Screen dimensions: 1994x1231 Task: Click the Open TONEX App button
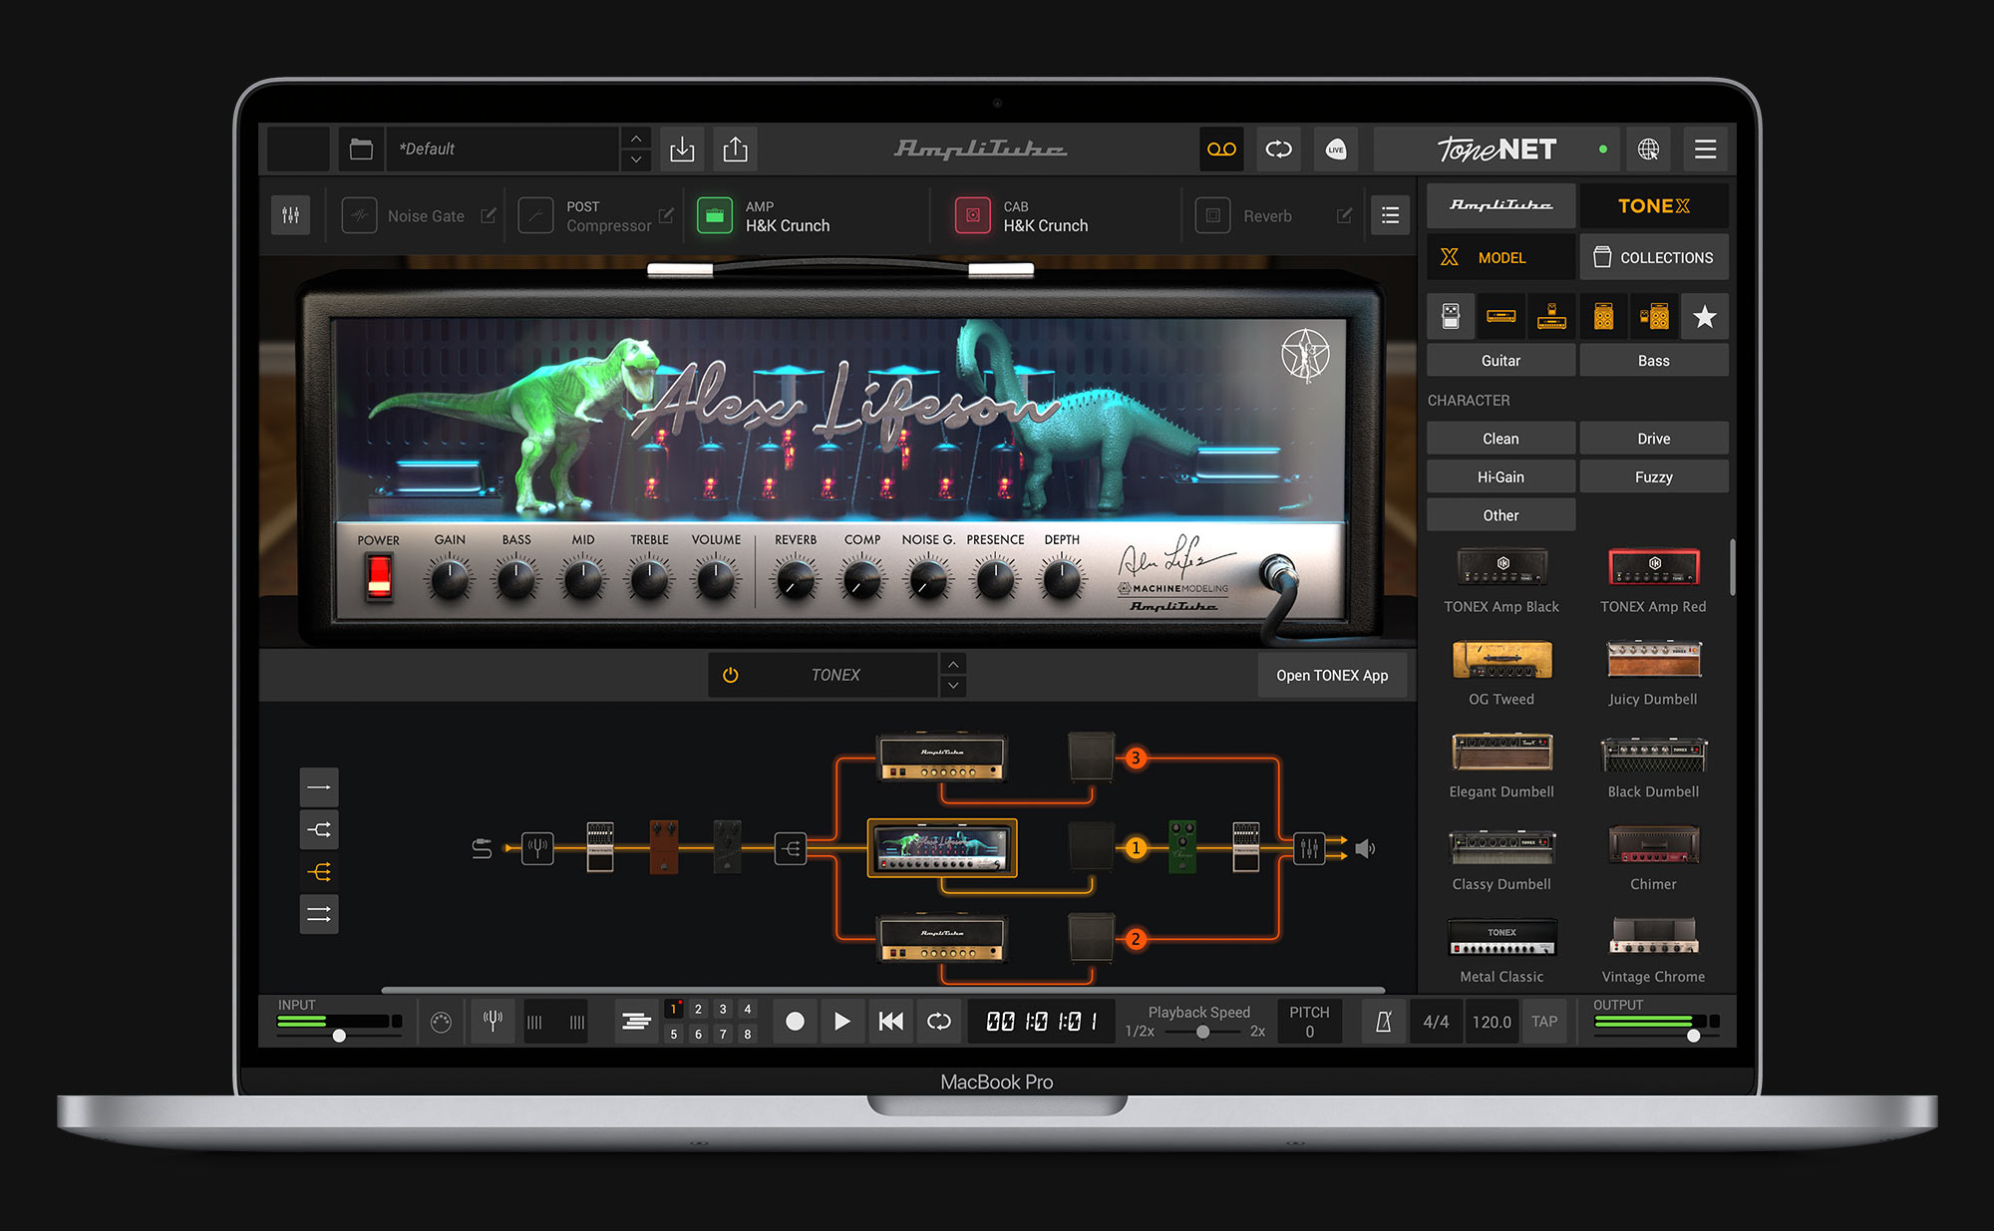click(x=1332, y=675)
